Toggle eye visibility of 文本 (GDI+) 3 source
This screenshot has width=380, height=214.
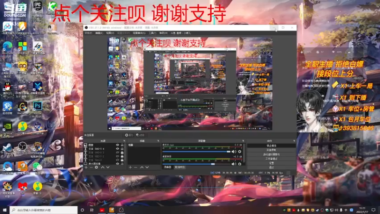click(x=117, y=153)
